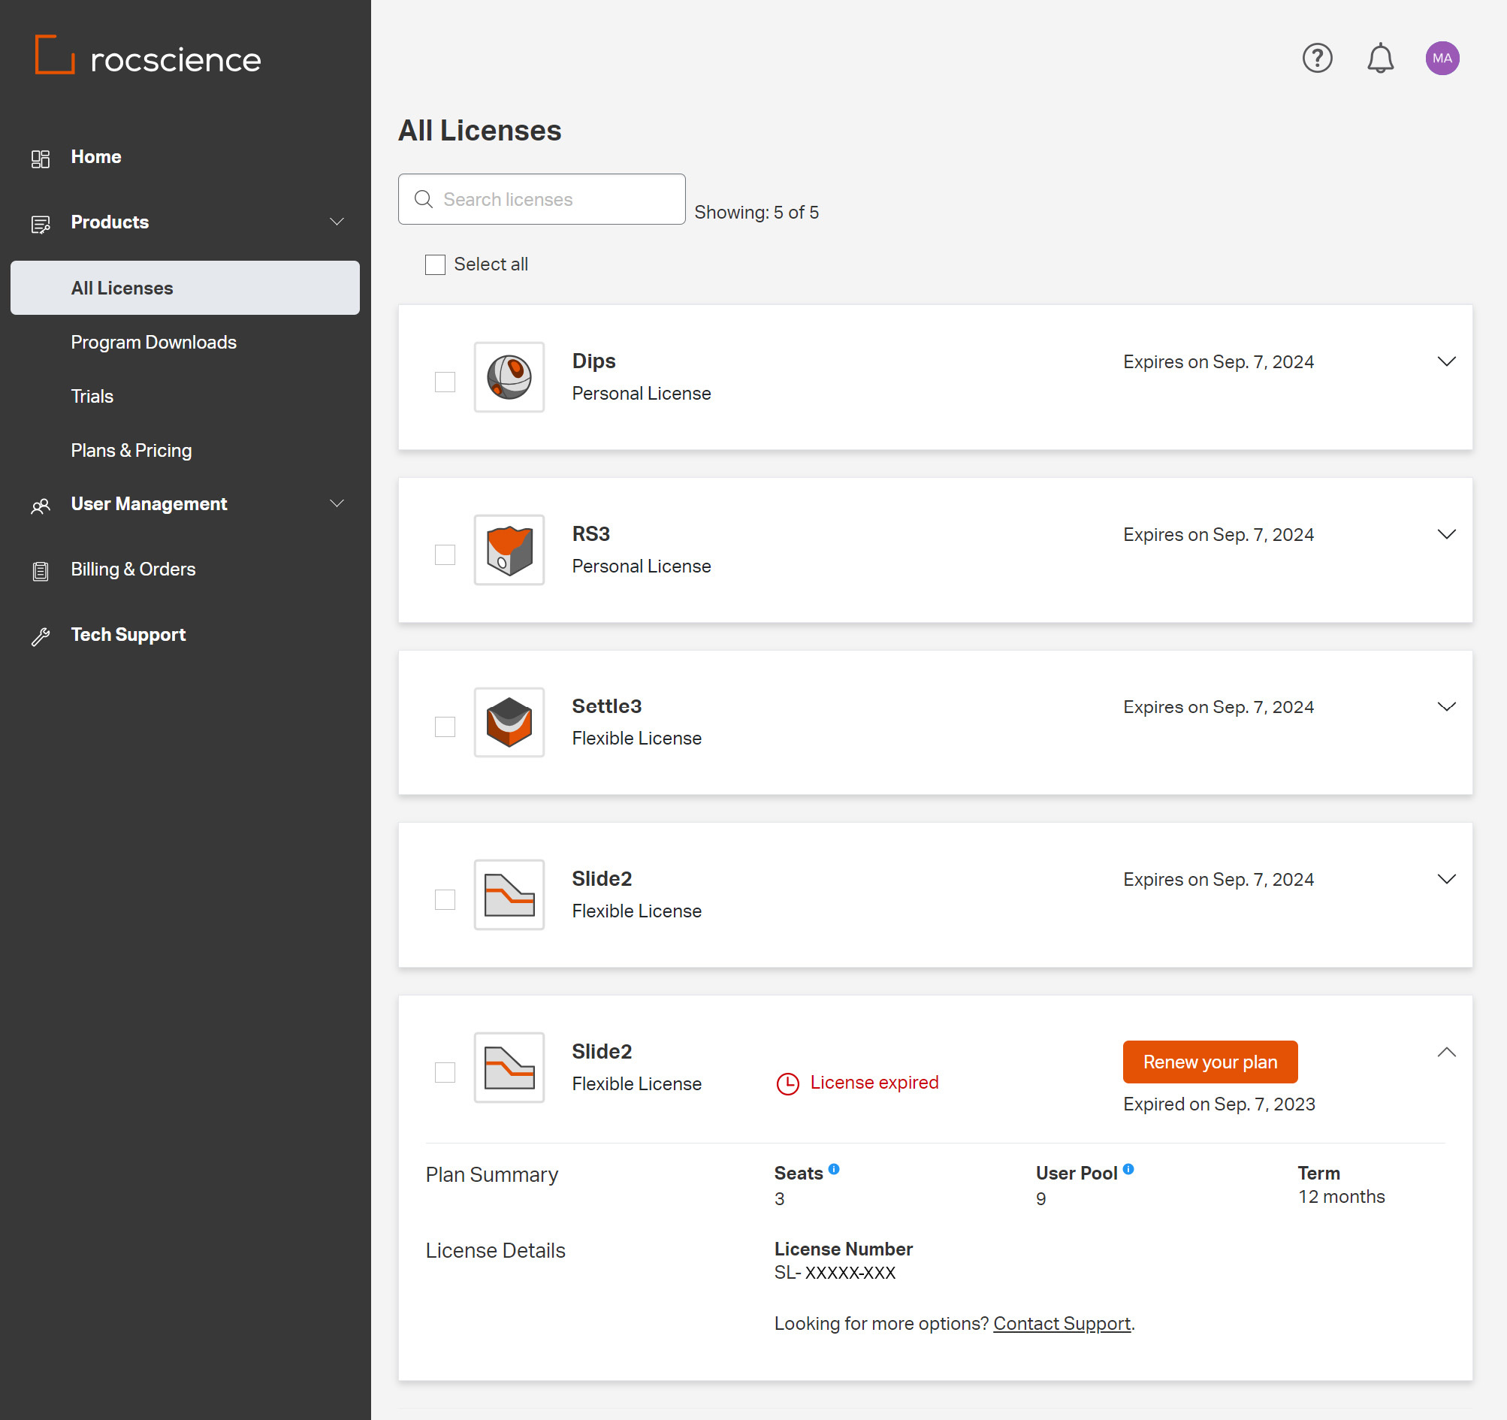Screen dimensions: 1507x1420
Task: Click the Seats info icon
Action: pyautogui.click(x=833, y=1169)
